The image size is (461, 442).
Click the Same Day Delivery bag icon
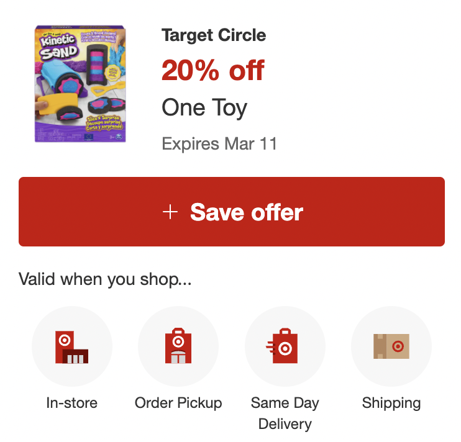(282, 346)
